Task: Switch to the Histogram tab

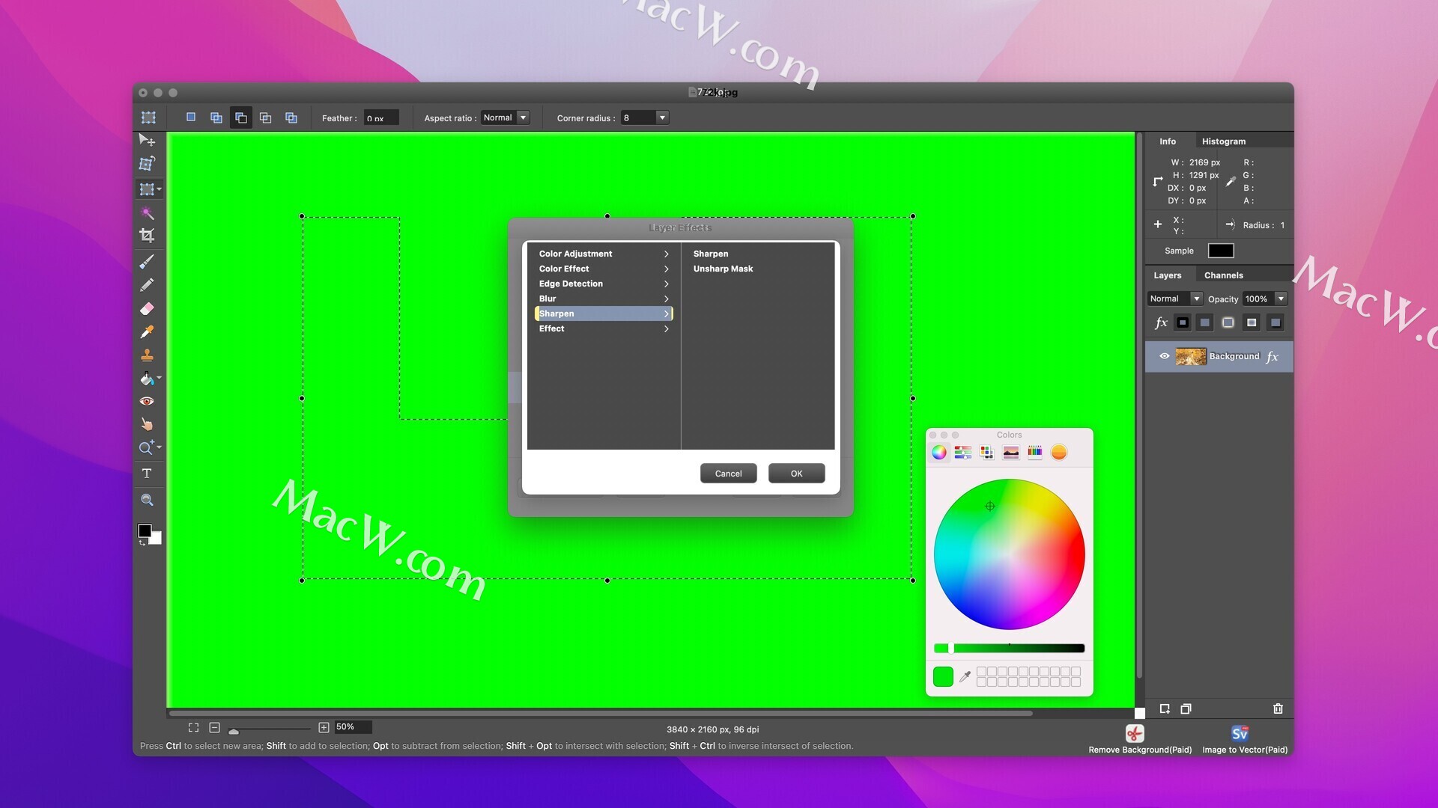Action: pos(1224,141)
